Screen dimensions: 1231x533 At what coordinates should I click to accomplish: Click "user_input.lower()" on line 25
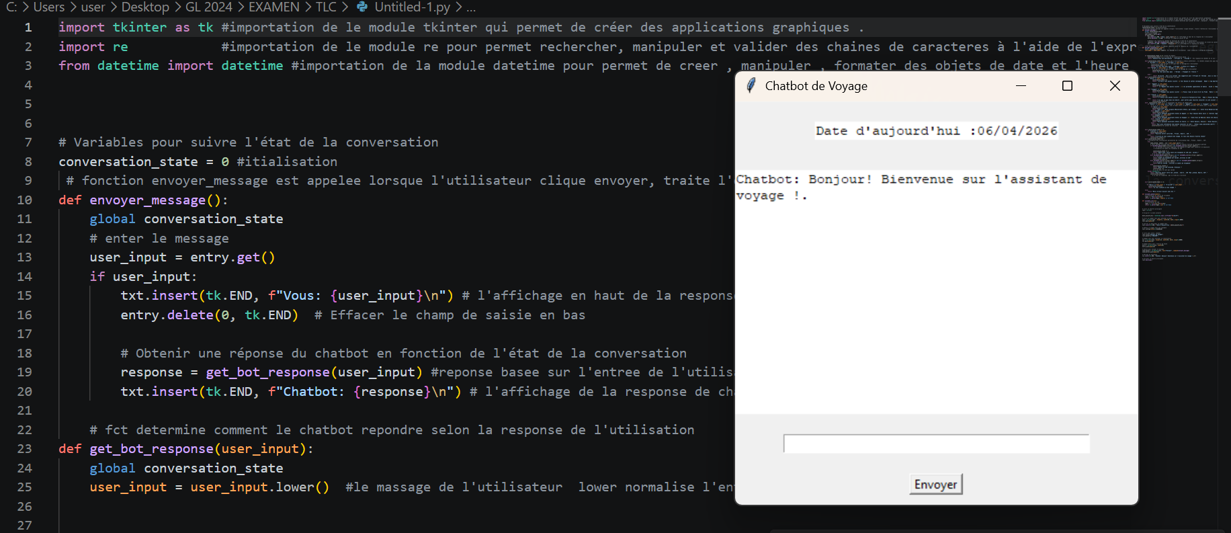point(260,487)
